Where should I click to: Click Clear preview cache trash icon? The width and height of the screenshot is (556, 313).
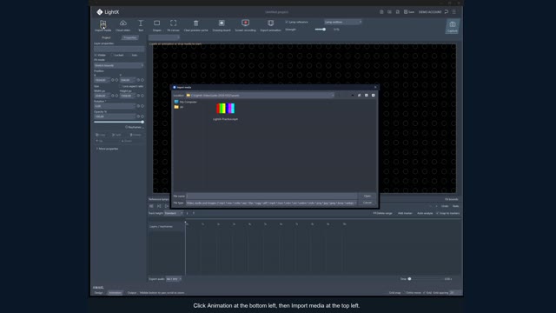[195, 23]
